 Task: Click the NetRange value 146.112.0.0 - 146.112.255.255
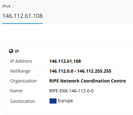pos(80,71)
